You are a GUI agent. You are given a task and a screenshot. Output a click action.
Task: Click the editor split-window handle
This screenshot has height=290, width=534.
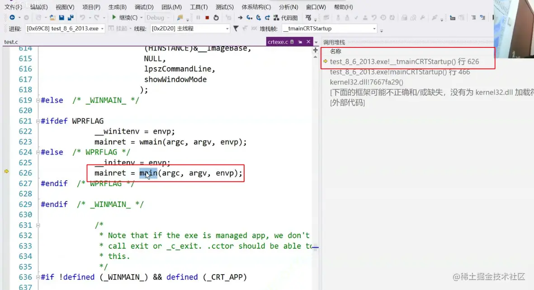click(x=315, y=50)
